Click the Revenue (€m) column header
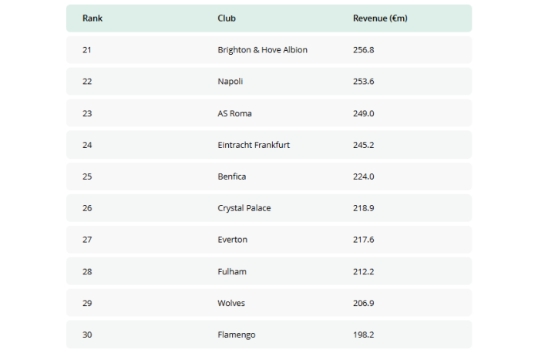Screen dimensions: 555x353 (380, 18)
